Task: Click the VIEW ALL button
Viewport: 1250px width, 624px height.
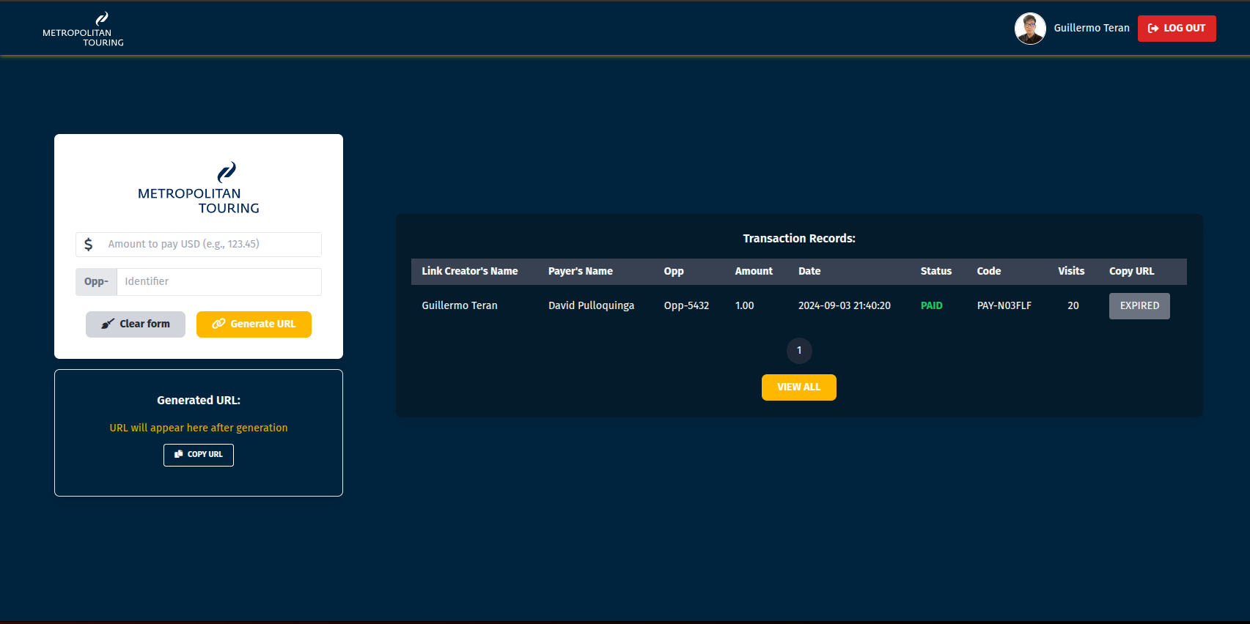Action: tap(799, 387)
